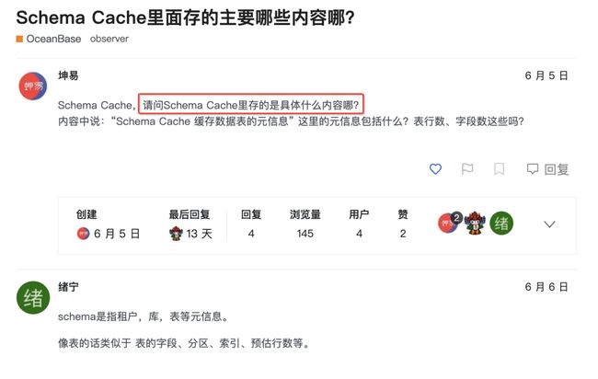Click green 绪 participant avatar in summary

pos(501,223)
